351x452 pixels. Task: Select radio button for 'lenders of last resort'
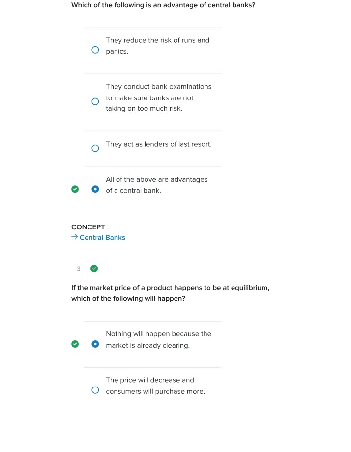tap(95, 148)
